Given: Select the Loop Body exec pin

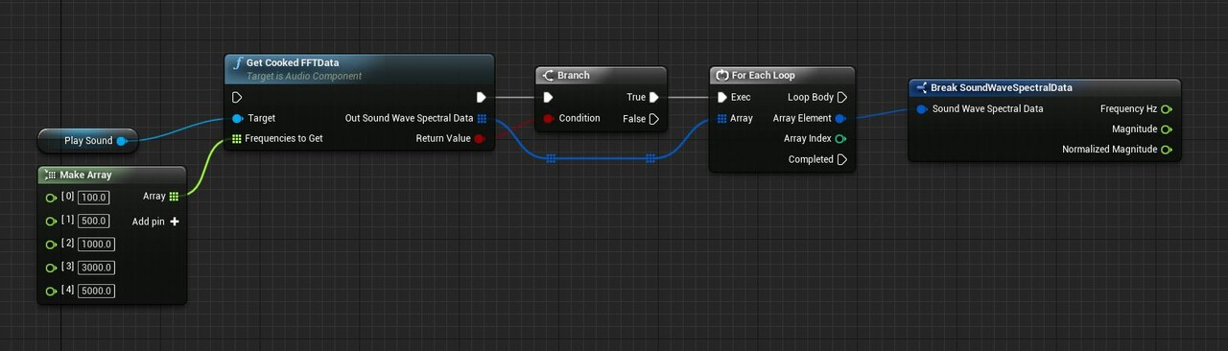Looking at the screenshot, I should click(x=841, y=98).
